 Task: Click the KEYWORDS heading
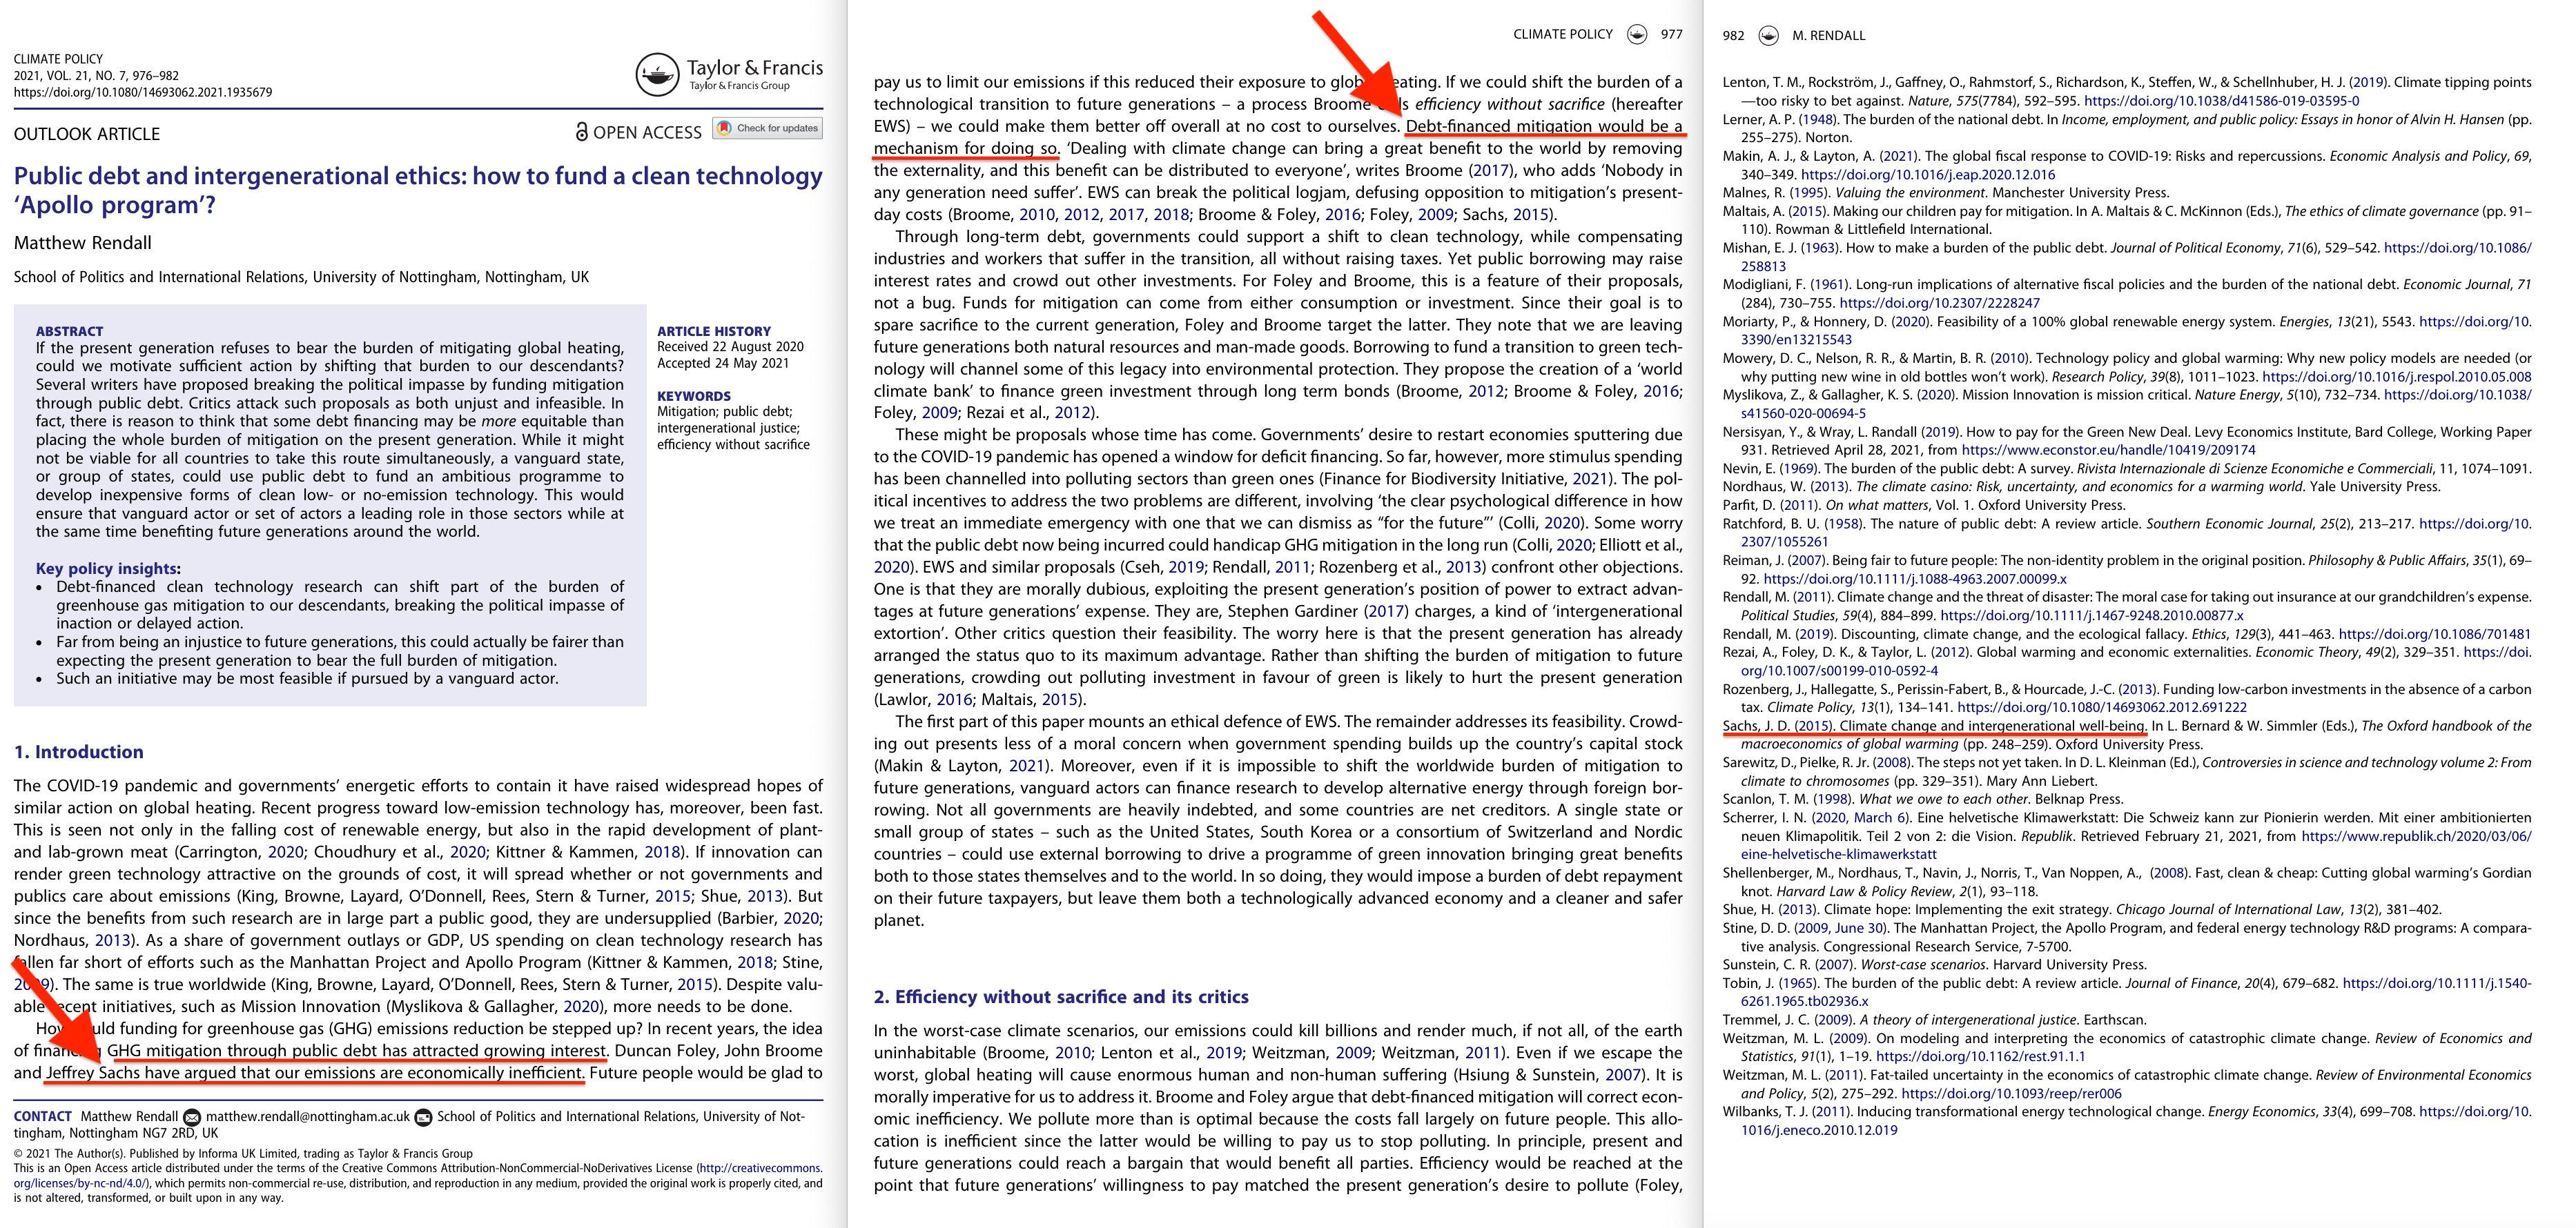pos(694,396)
